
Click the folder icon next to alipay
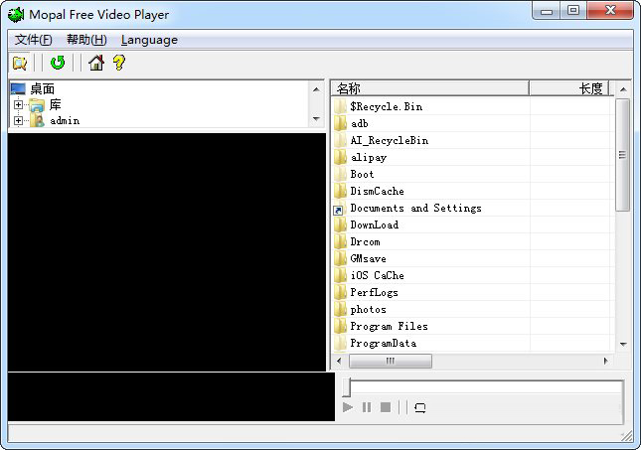340,157
